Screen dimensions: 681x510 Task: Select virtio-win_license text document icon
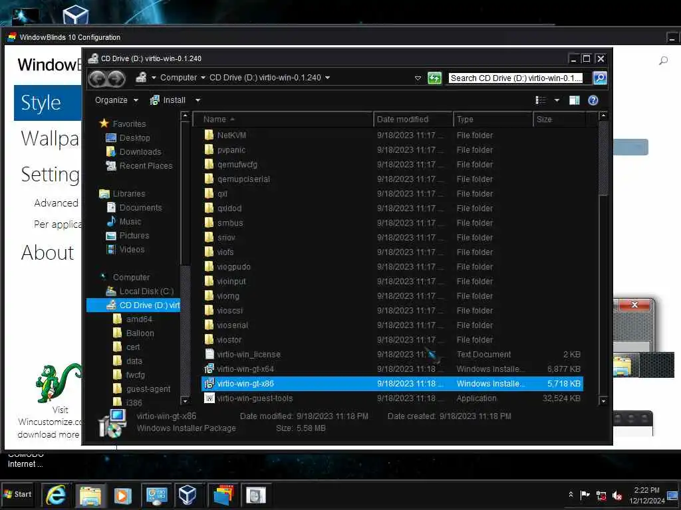tap(209, 355)
